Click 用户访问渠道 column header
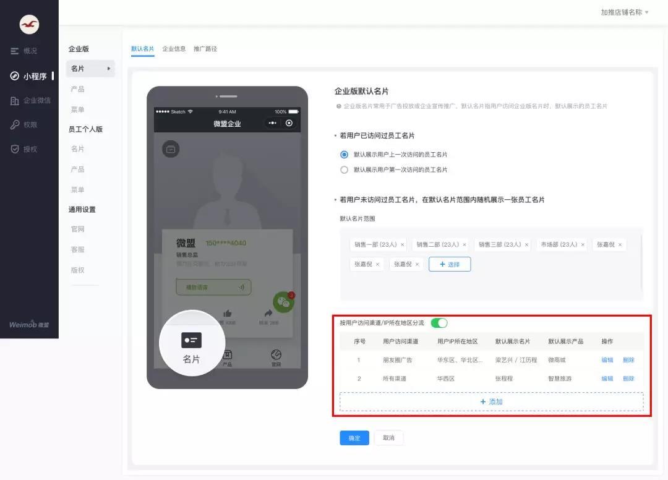The height and width of the screenshot is (480, 668). (400, 341)
